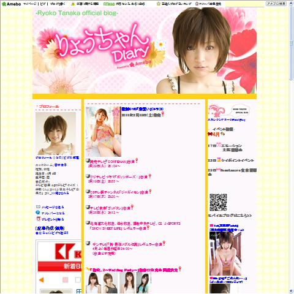Open the プロフィール link under profile photo
Screen dimensions: 294x294
pos(43,157)
